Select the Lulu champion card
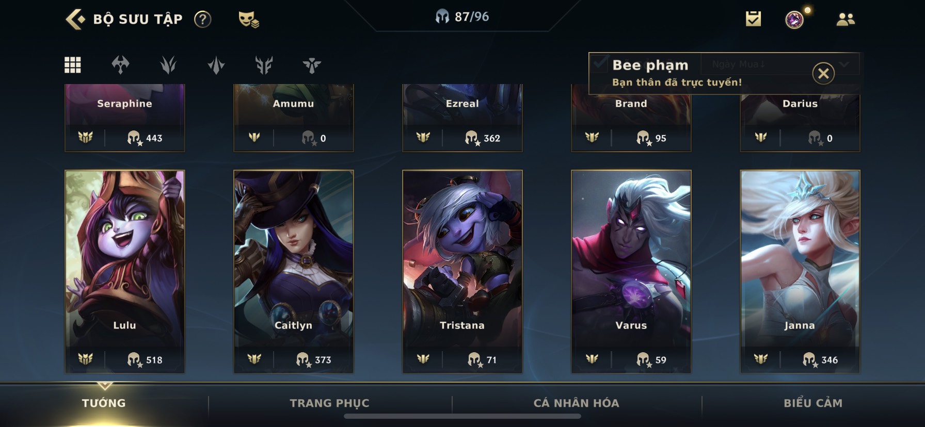Viewport: 925px width, 427px height. [124, 271]
